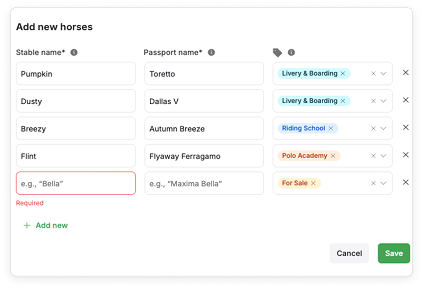Screen dimensions: 423x289
Task: Click the Stable name info icon
Action: [74, 53]
